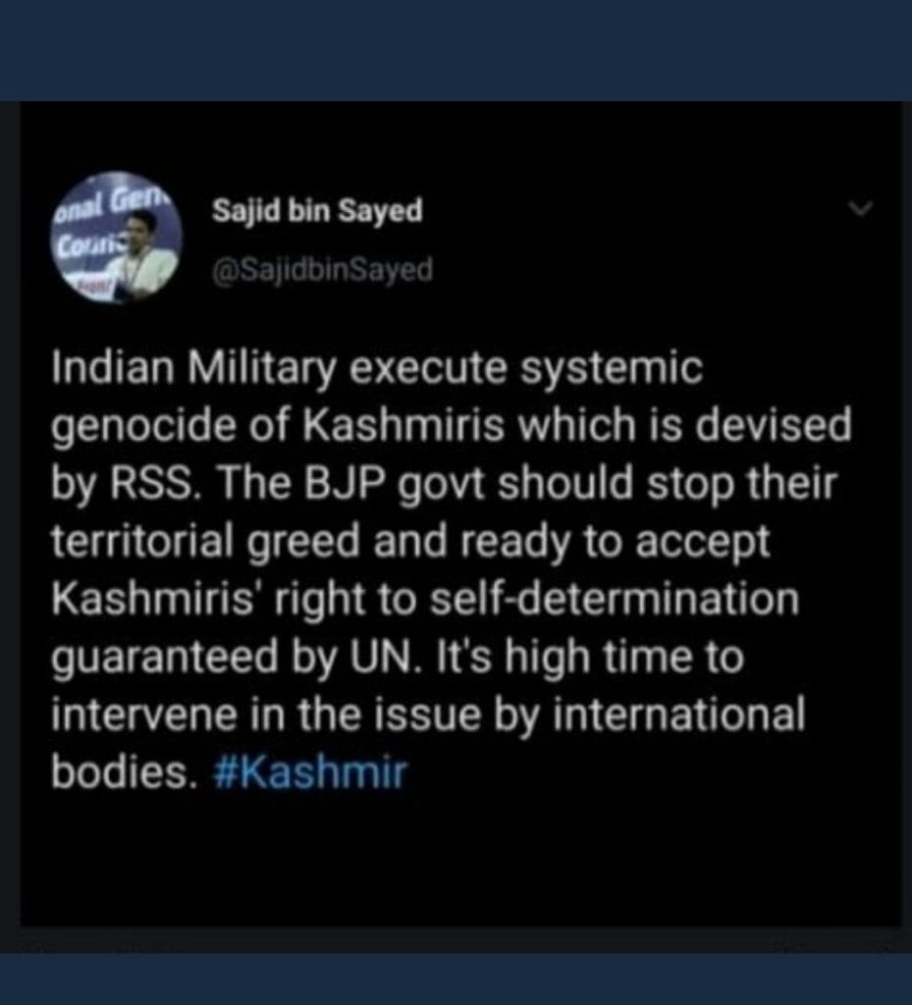Click the word 'BJP' in tweet

[349, 484]
